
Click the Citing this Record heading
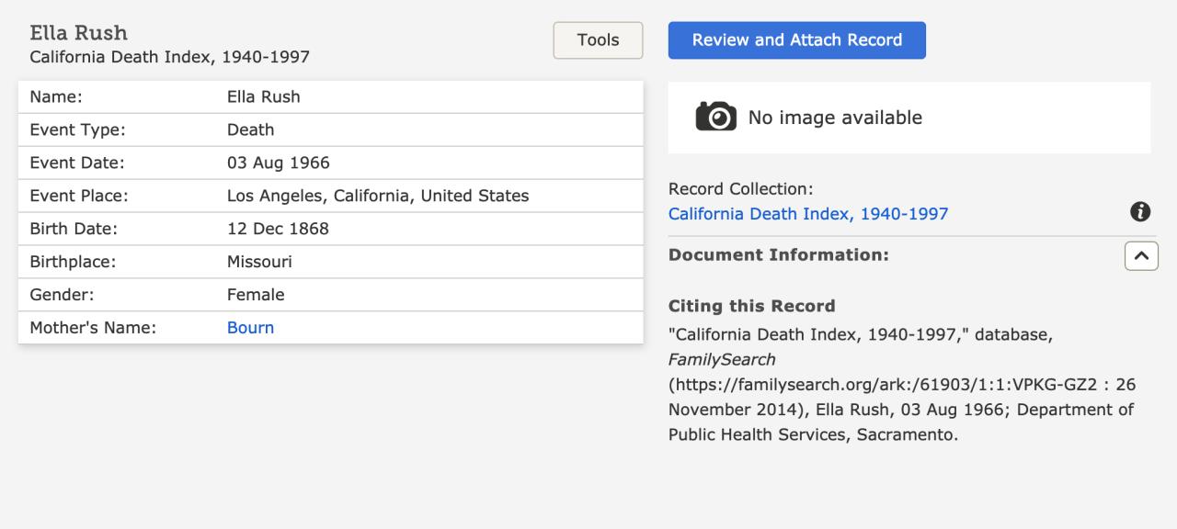(x=751, y=306)
